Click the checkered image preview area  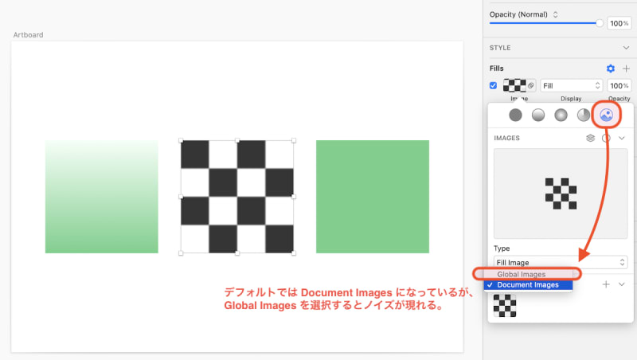tap(561, 194)
